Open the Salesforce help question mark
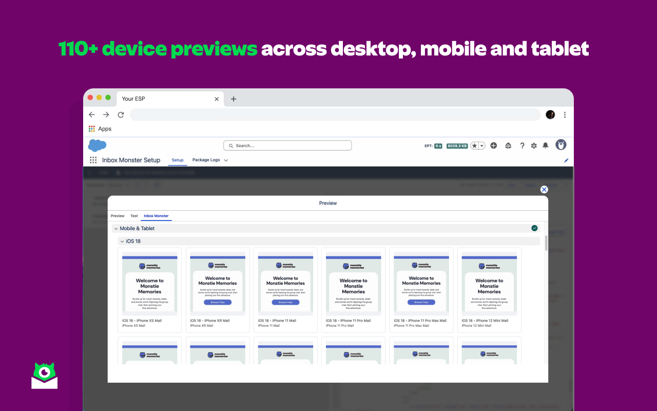Image resolution: width=657 pixels, height=411 pixels. (522, 145)
